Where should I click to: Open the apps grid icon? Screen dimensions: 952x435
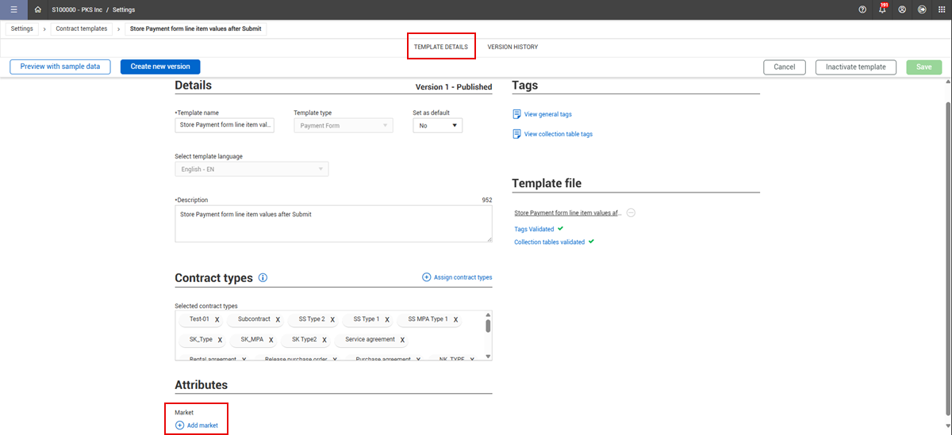click(x=942, y=10)
